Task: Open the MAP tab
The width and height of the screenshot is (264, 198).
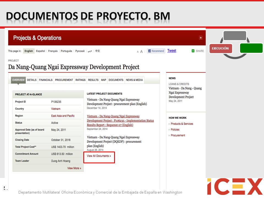Action: coord(104,80)
